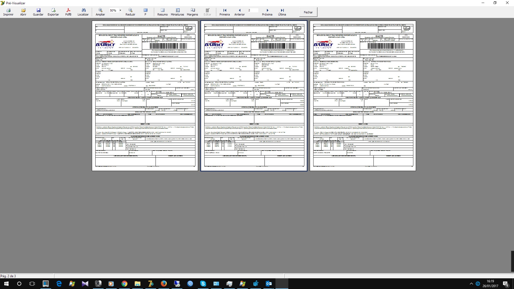Open Visual Studio from taskbar
Image resolution: width=514 pixels, height=289 pixels.
click(85, 284)
